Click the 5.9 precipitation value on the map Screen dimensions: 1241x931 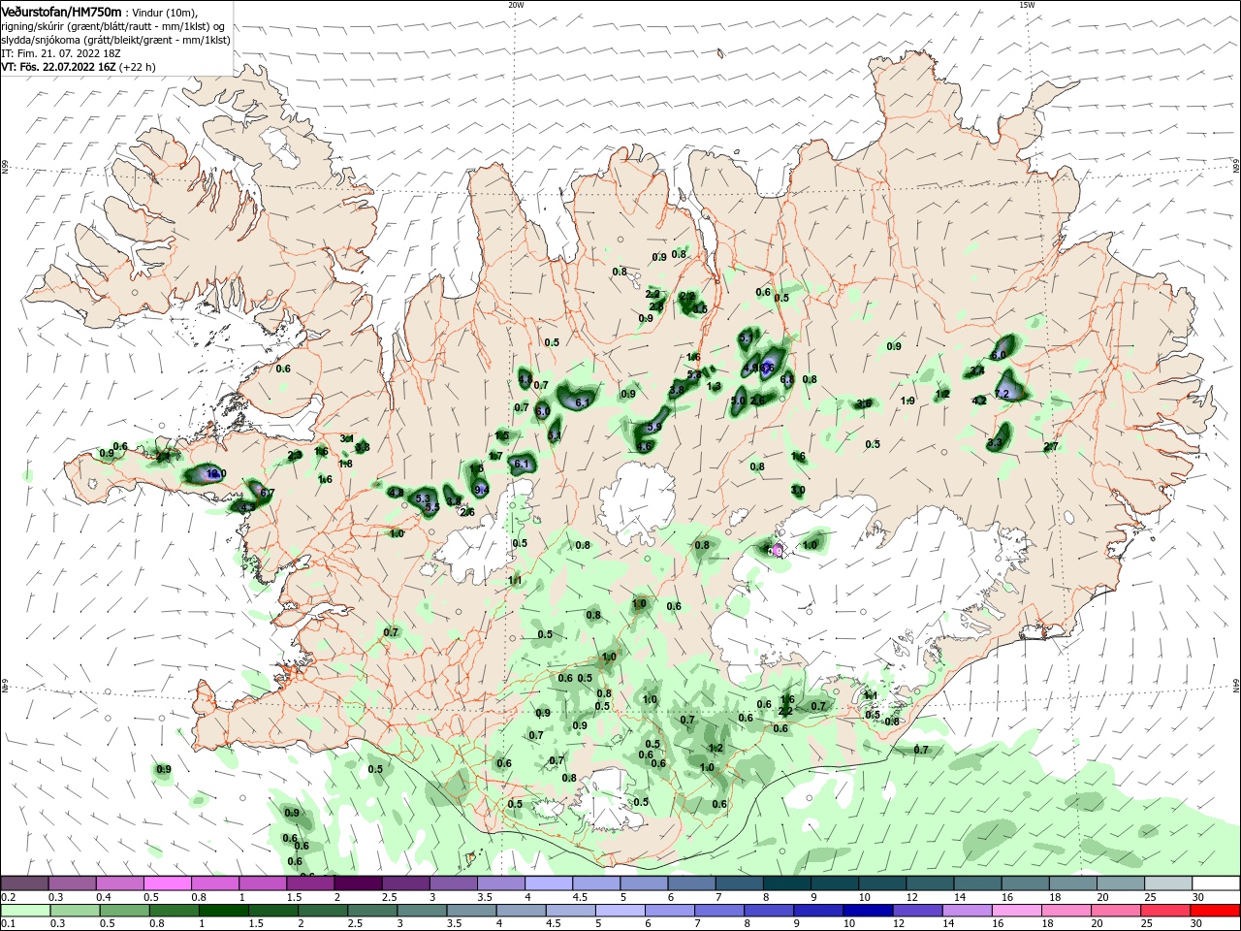coord(653,428)
